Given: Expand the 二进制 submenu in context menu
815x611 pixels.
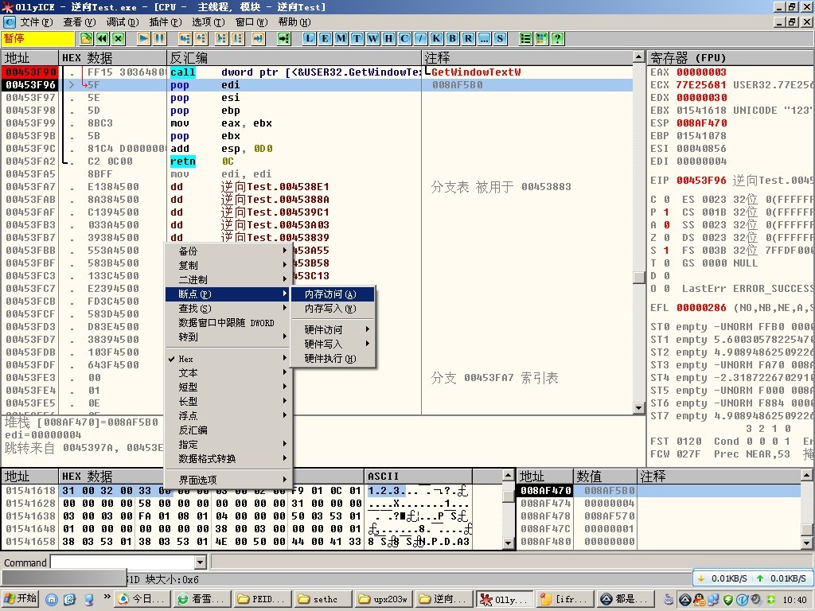Looking at the screenshot, I should [x=228, y=279].
